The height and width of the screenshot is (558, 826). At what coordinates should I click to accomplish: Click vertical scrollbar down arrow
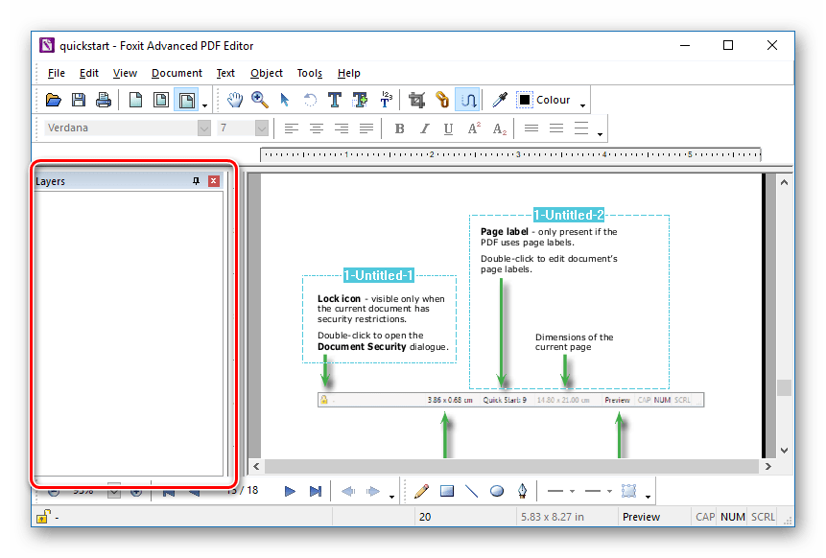pos(784,451)
